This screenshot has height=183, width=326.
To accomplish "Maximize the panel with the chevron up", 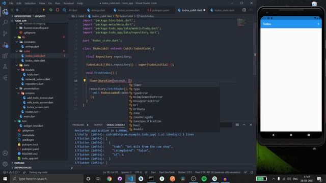I will pyautogui.click(x=244, y=125).
